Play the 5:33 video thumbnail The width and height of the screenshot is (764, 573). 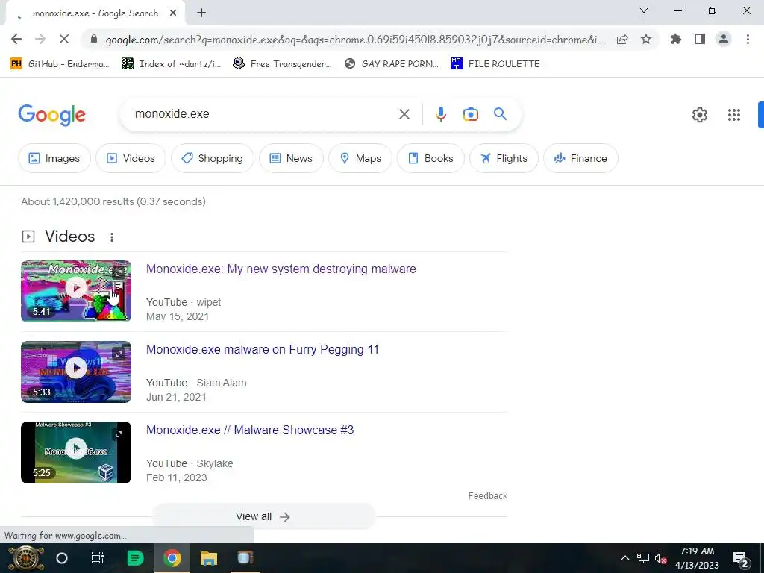pos(76,372)
